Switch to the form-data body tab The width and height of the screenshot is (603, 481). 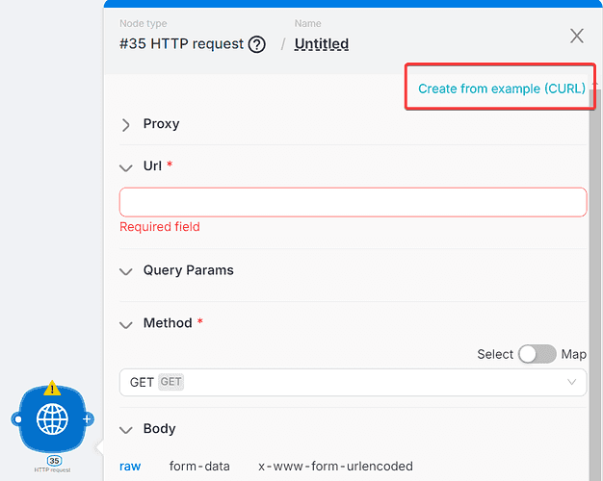pos(199,467)
